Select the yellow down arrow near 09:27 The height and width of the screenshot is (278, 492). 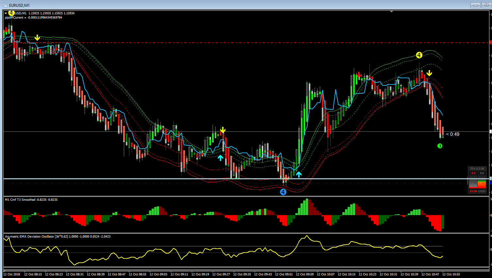tap(223, 131)
